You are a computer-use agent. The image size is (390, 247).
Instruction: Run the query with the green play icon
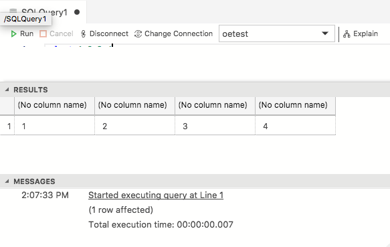13,33
